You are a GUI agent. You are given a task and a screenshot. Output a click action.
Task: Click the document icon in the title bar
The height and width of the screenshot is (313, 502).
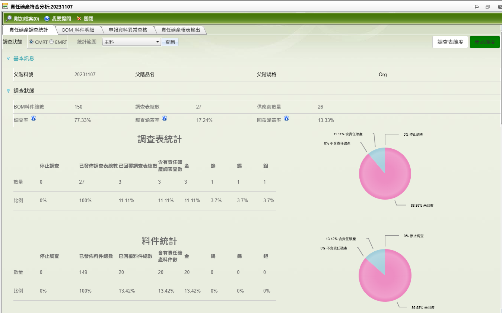487,6
